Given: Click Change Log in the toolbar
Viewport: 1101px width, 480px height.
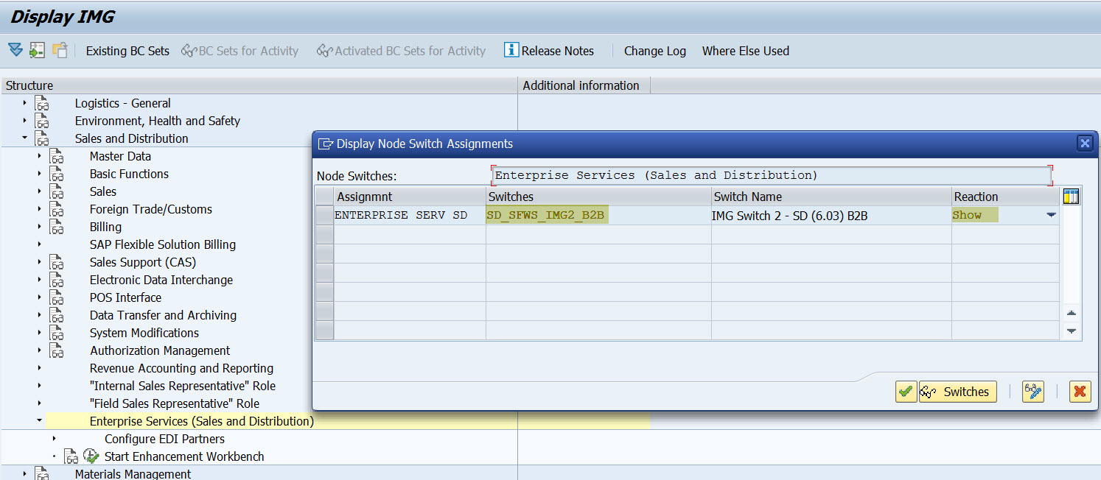Looking at the screenshot, I should pyautogui.click(x=654, y=50).
